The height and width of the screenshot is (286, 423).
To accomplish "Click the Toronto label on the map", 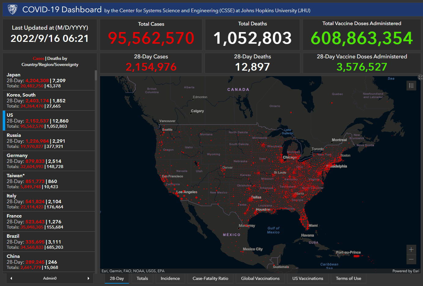I will (318, 149).
